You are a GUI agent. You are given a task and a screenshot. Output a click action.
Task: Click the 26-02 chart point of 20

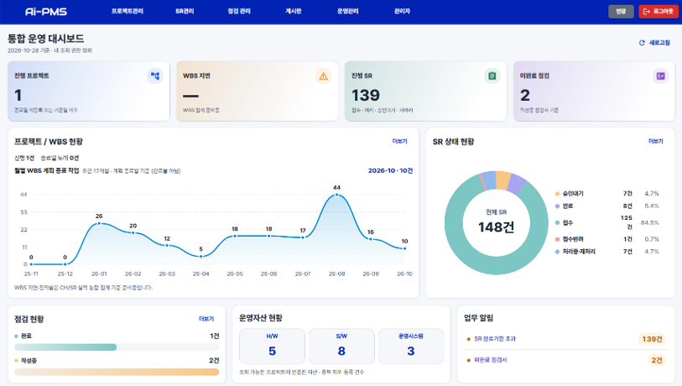pos(133,232)
